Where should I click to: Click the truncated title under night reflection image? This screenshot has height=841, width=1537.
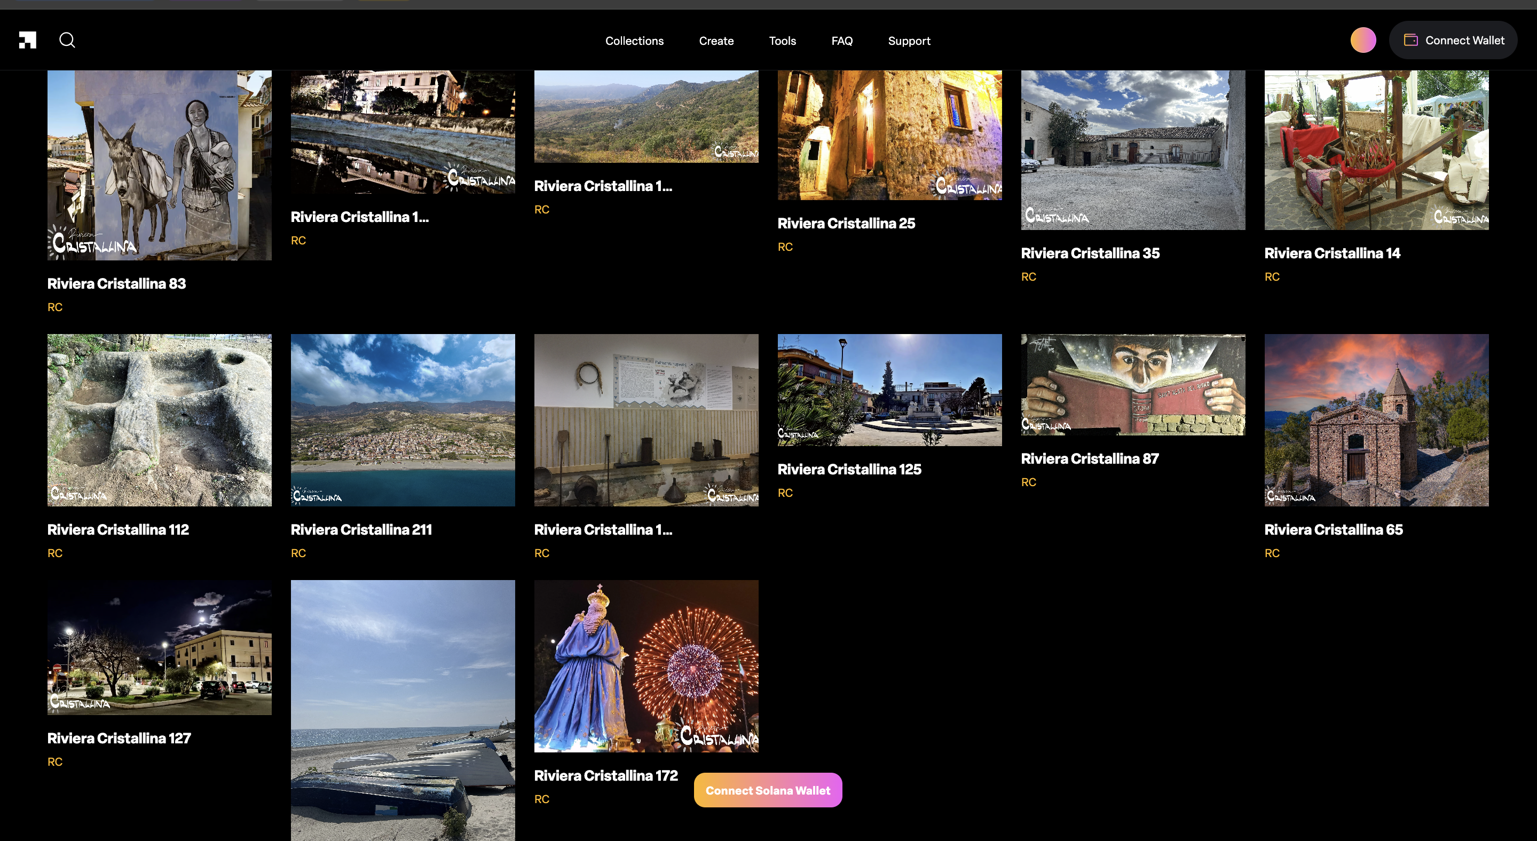(x=360, y=217)
